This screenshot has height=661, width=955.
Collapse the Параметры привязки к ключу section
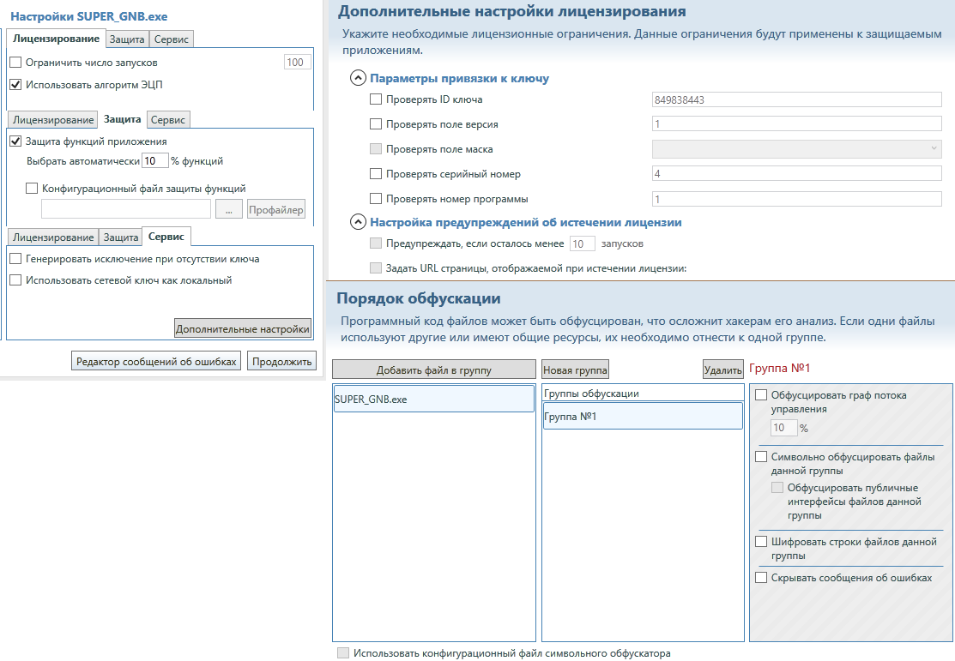(x=359, y=78)
